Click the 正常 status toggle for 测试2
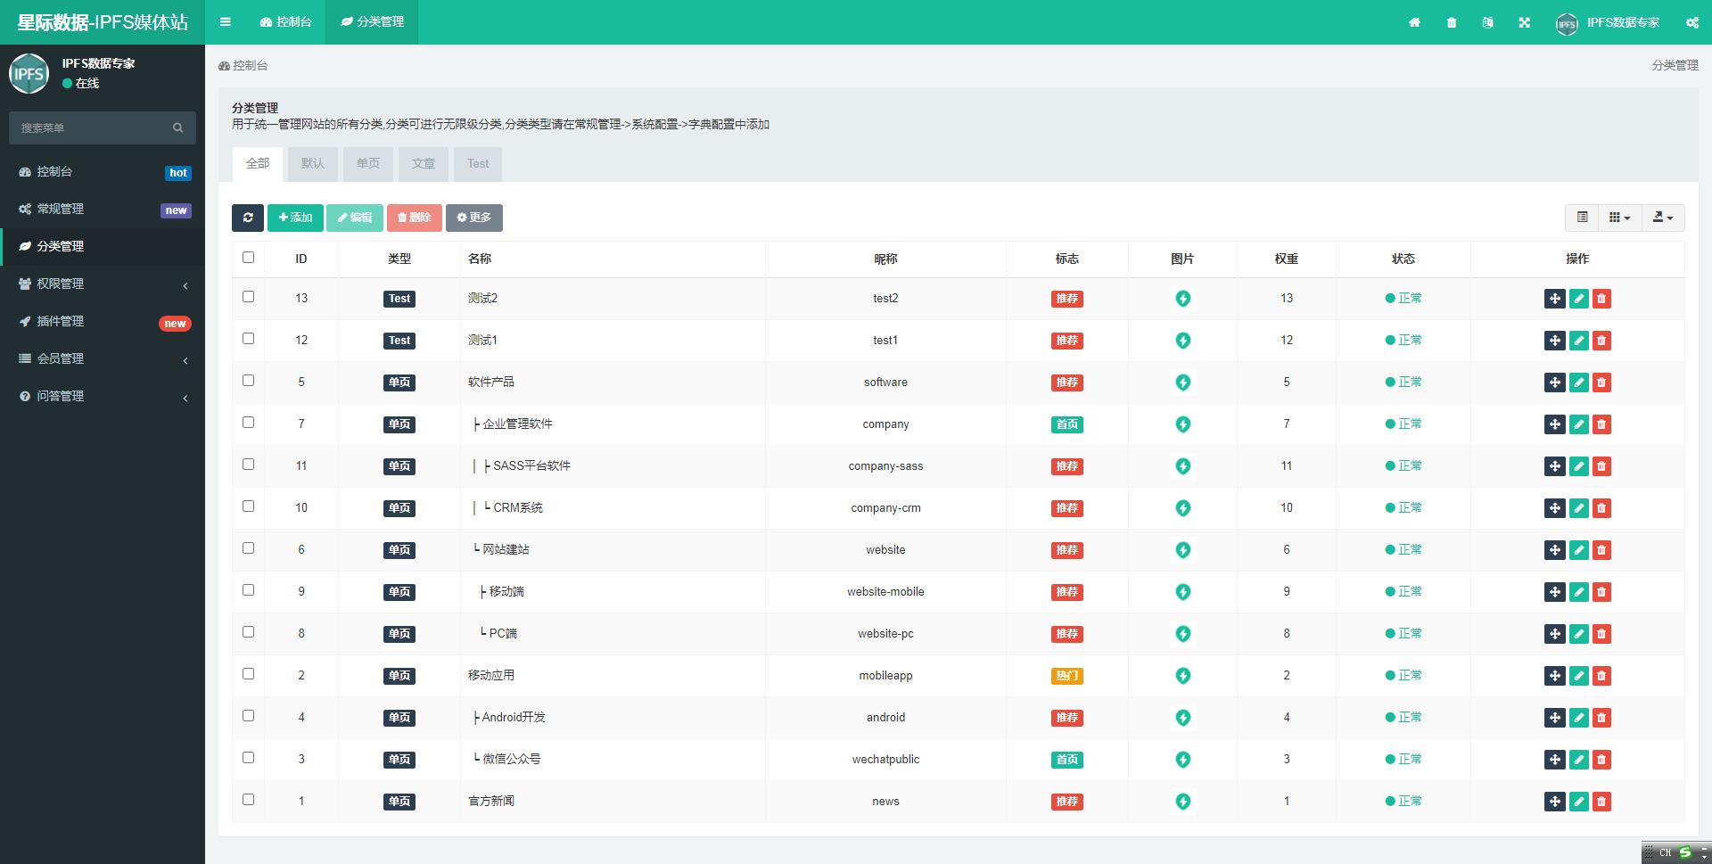The width and height of the screenshot is (1712, 864). (1403, 299)
